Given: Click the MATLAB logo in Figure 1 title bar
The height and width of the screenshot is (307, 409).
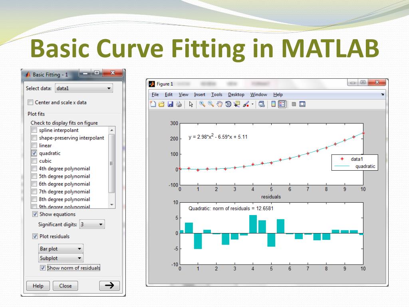Looking at the screenshot, I should click(151, 84).
